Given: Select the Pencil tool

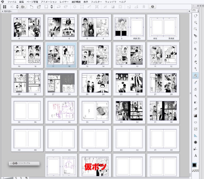Looking at the screenshot, I should 195,69.
